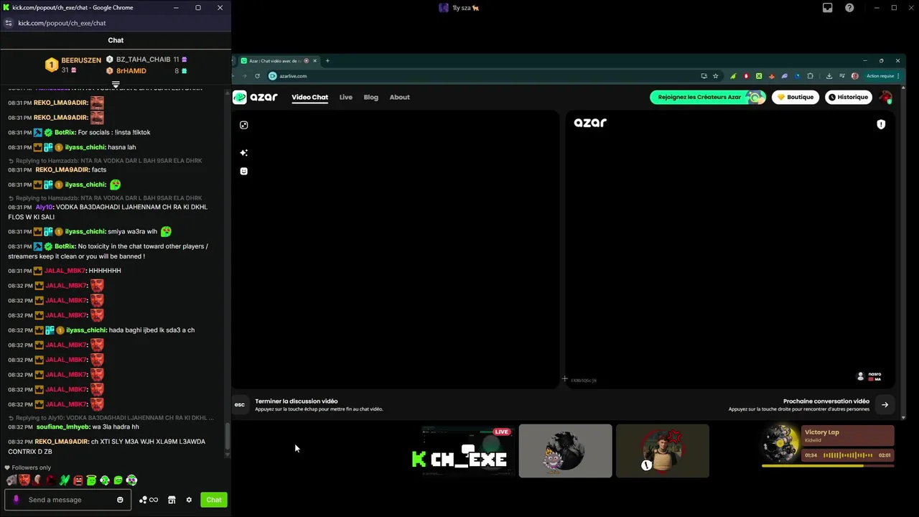Collapse the chat leaderboard with the small arrow
Viewport: 919px width, 517px height.
point(116,85)
